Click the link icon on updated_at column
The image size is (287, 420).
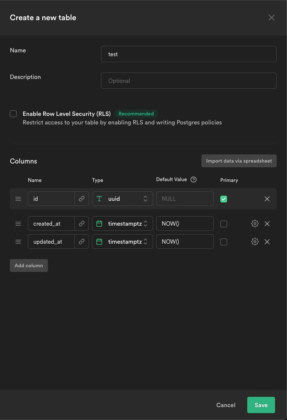(82, 242)
